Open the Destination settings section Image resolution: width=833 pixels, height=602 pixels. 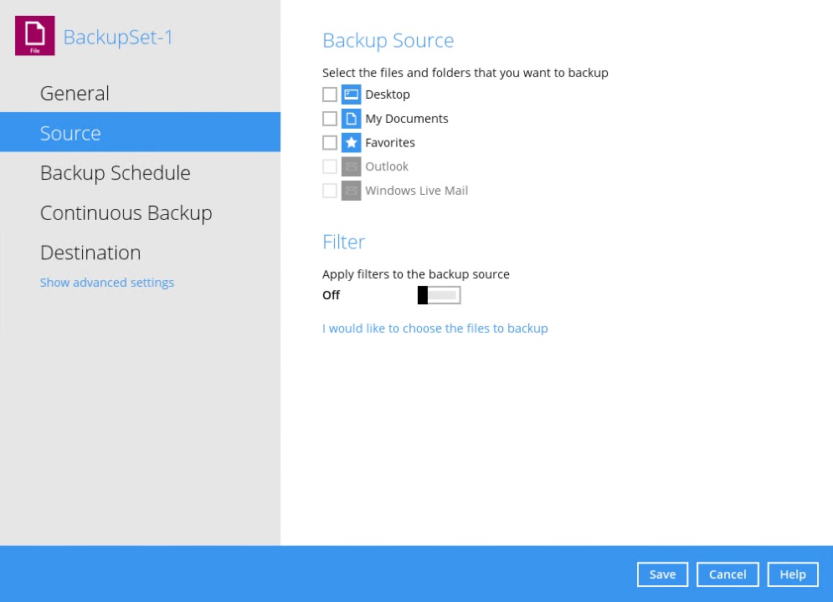[x=90, y=252]
